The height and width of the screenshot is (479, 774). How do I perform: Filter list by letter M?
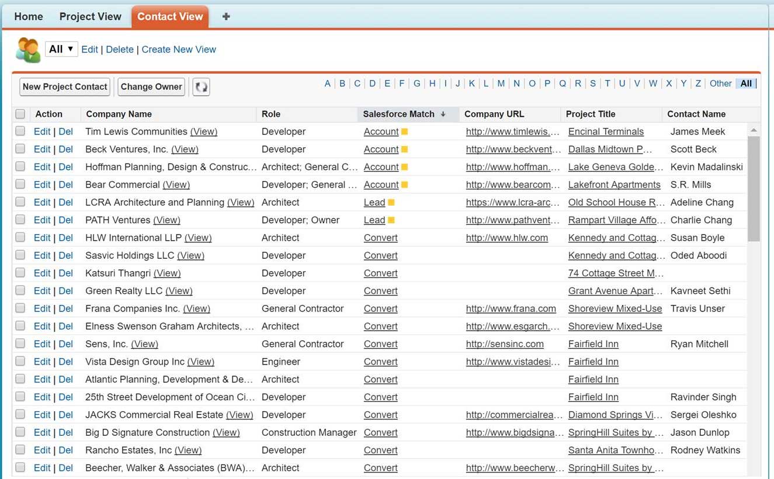pos(501,84)
